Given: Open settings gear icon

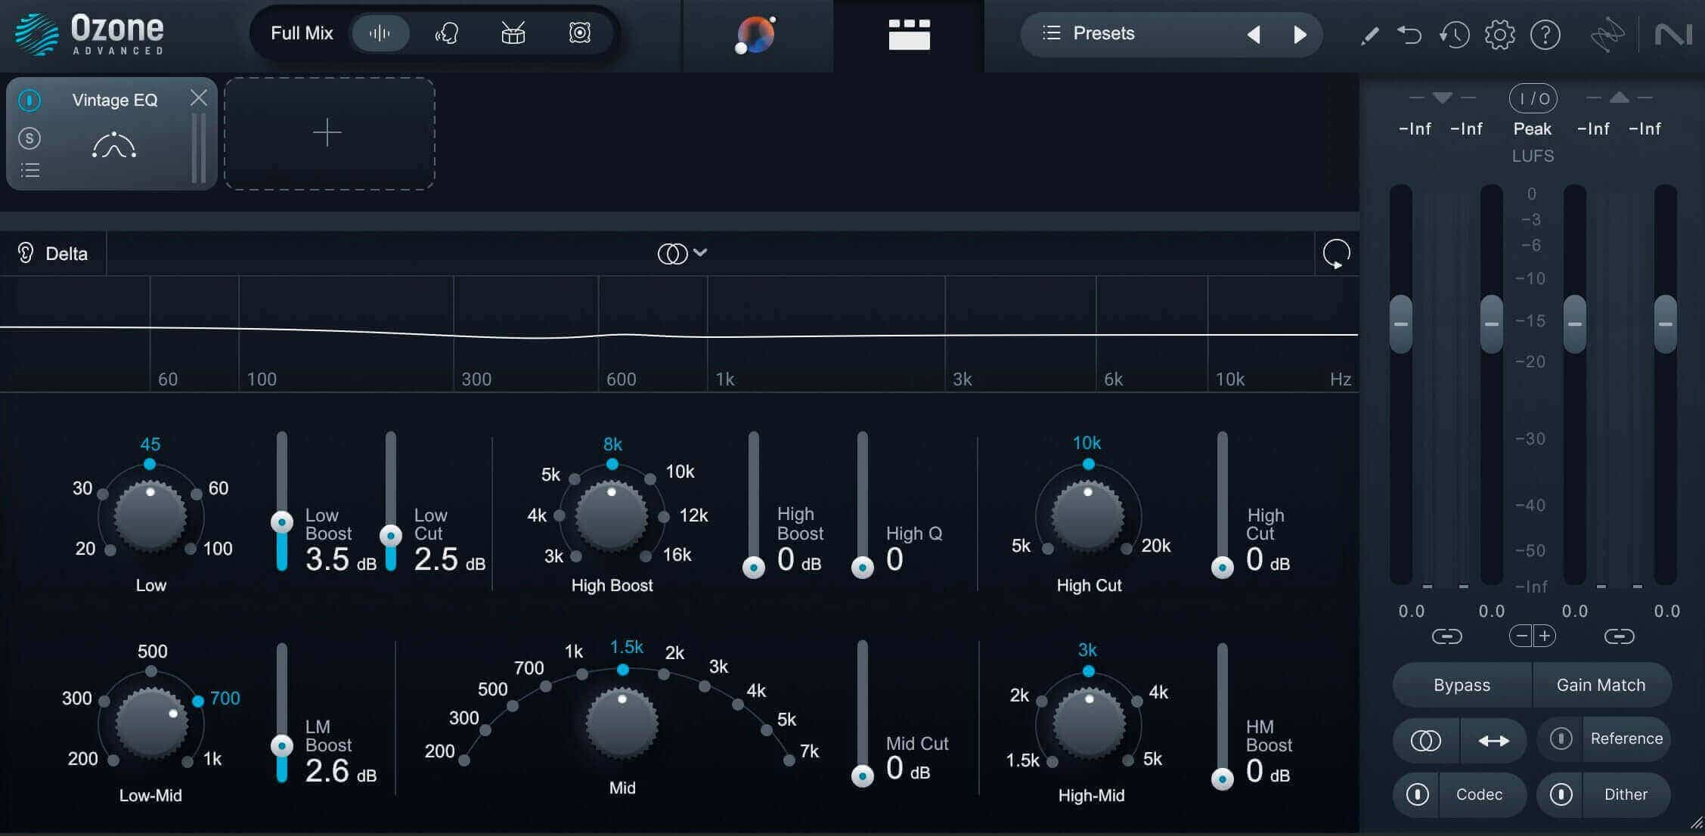Looking at the screenshot, I should [x=1500, y=35].
